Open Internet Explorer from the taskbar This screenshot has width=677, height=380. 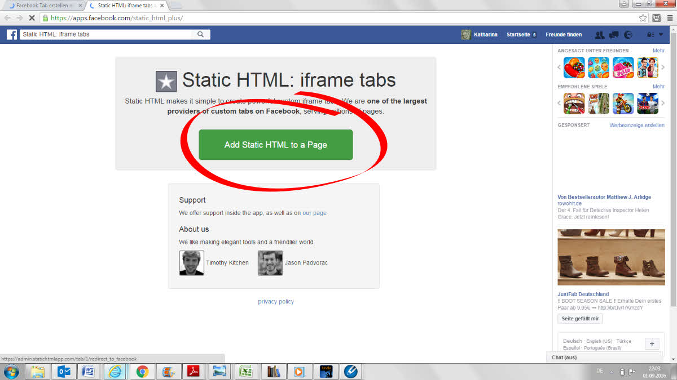115,372
